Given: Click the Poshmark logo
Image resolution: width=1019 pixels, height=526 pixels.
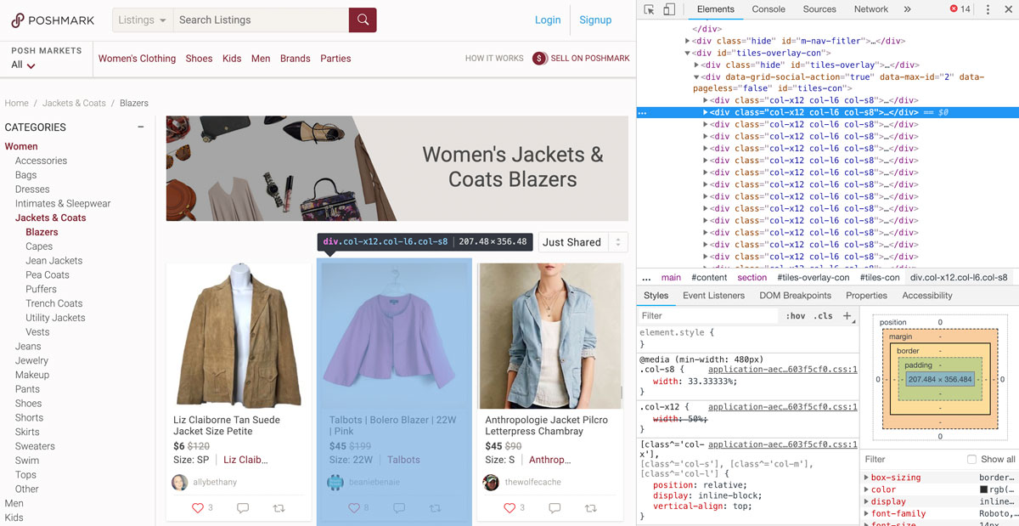Looking at the screenshot, I should point(53,20).
